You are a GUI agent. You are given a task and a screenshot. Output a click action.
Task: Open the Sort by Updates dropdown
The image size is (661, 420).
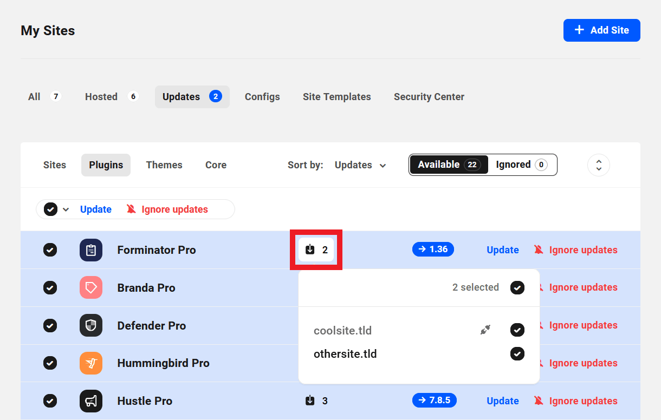coord(360,165)
